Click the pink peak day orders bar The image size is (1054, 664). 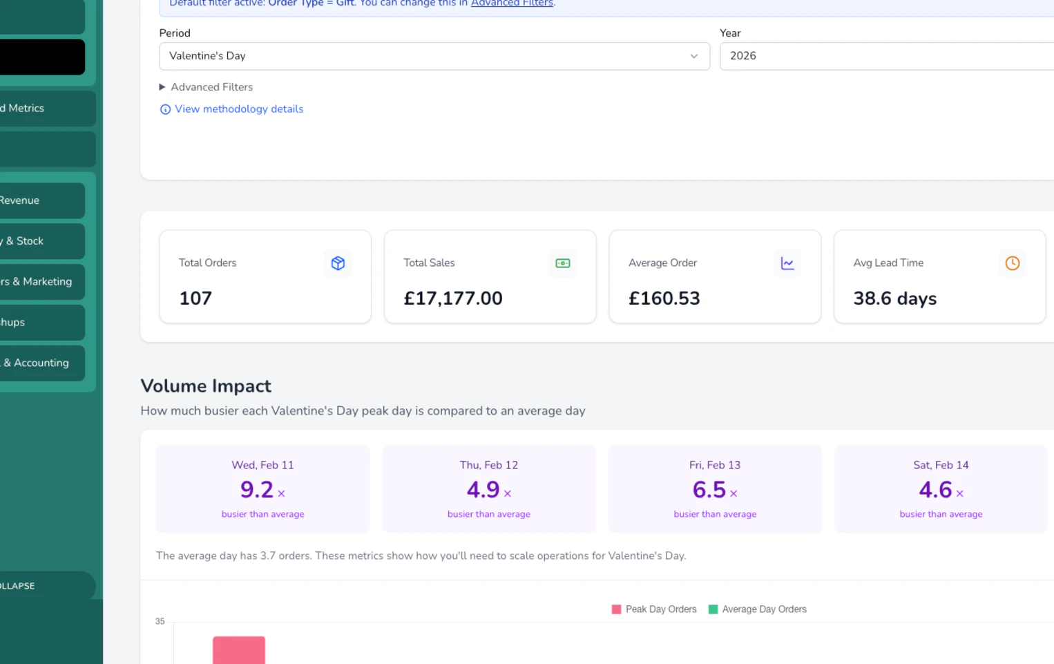[239, 650]
